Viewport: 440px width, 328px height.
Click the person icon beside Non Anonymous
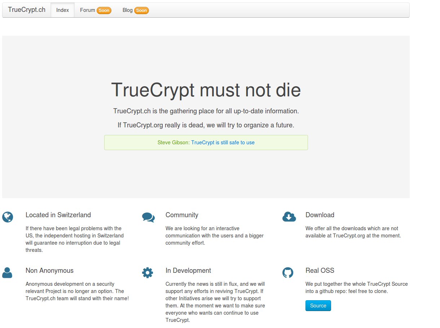pos(7,273)
